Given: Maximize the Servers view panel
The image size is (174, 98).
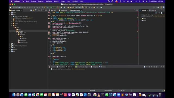Looking at the screenshot, I should [x=164, y=67].
